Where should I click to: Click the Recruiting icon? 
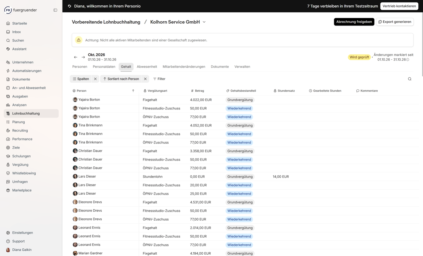(x=8, y=131)
